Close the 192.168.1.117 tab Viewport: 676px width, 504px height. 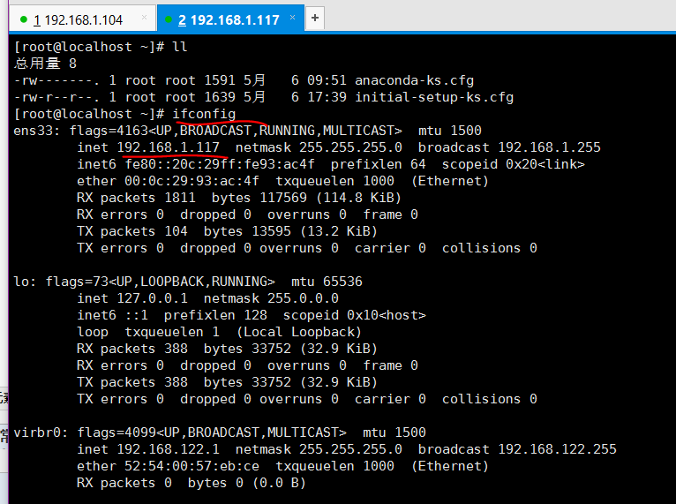click(293, 18)
